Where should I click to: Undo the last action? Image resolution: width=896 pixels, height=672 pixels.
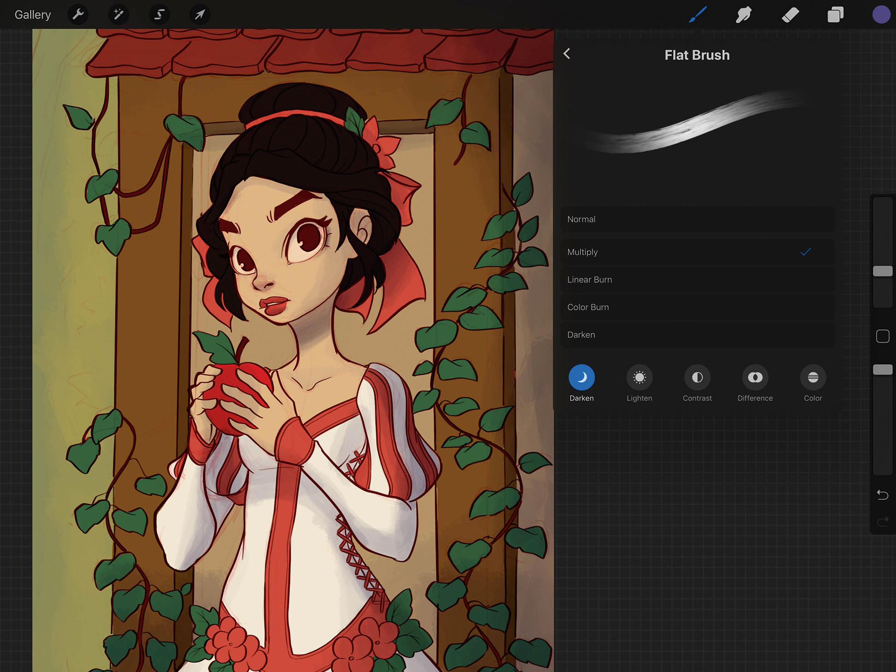click(883, 495)
